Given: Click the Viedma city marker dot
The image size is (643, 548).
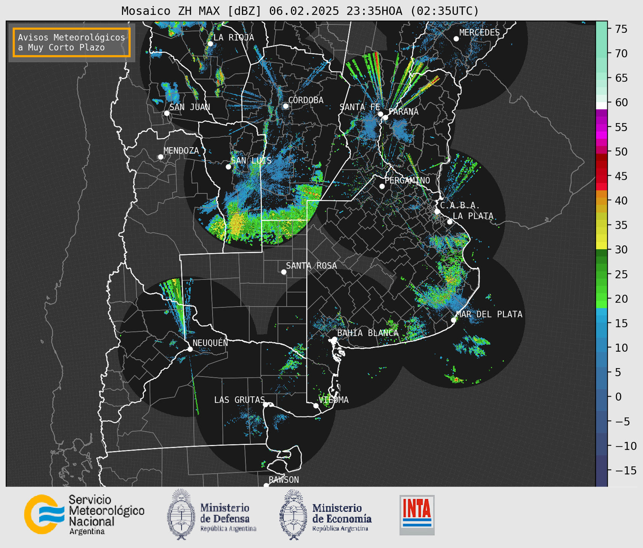Looking at the screenshot, I should click(x=316, y=405).
